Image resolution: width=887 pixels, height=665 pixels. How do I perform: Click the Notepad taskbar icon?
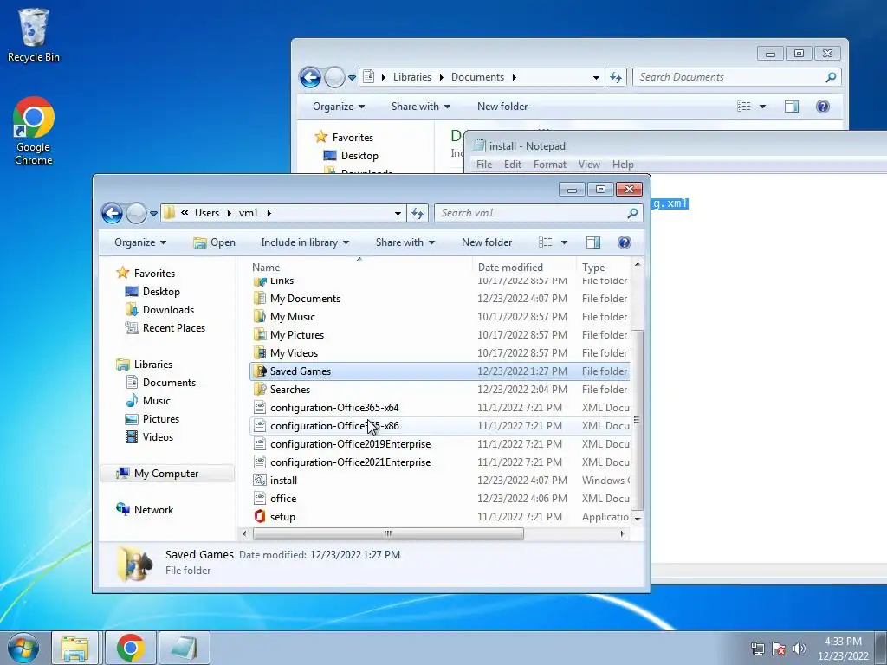[185, 648]
